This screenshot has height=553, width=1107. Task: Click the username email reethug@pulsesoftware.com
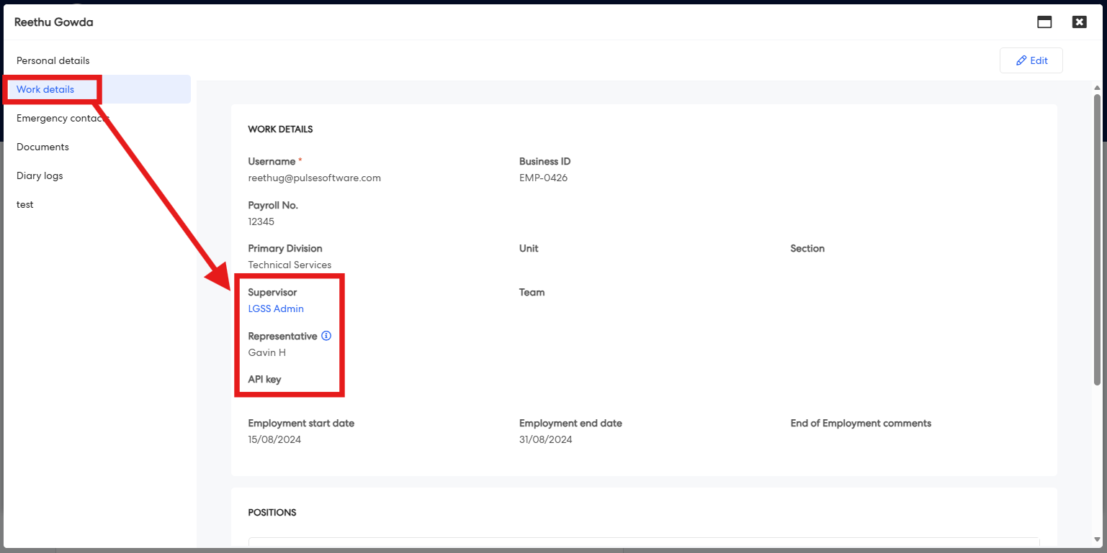314,178
